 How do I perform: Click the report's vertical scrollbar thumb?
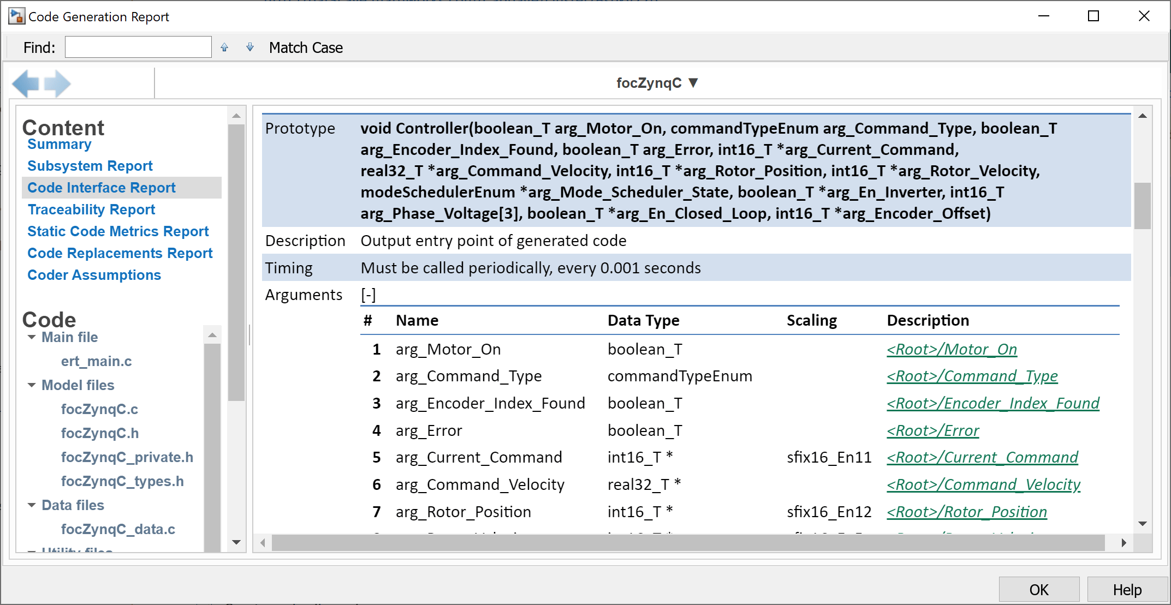(x=1142, y=206)
